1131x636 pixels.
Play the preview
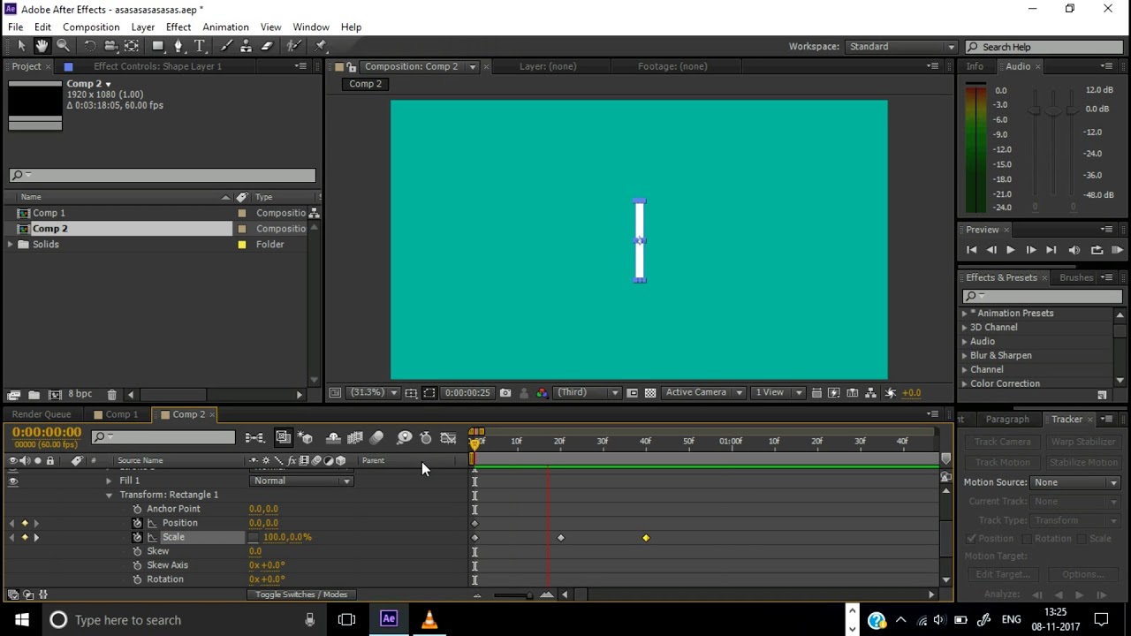pos(1010,250)
